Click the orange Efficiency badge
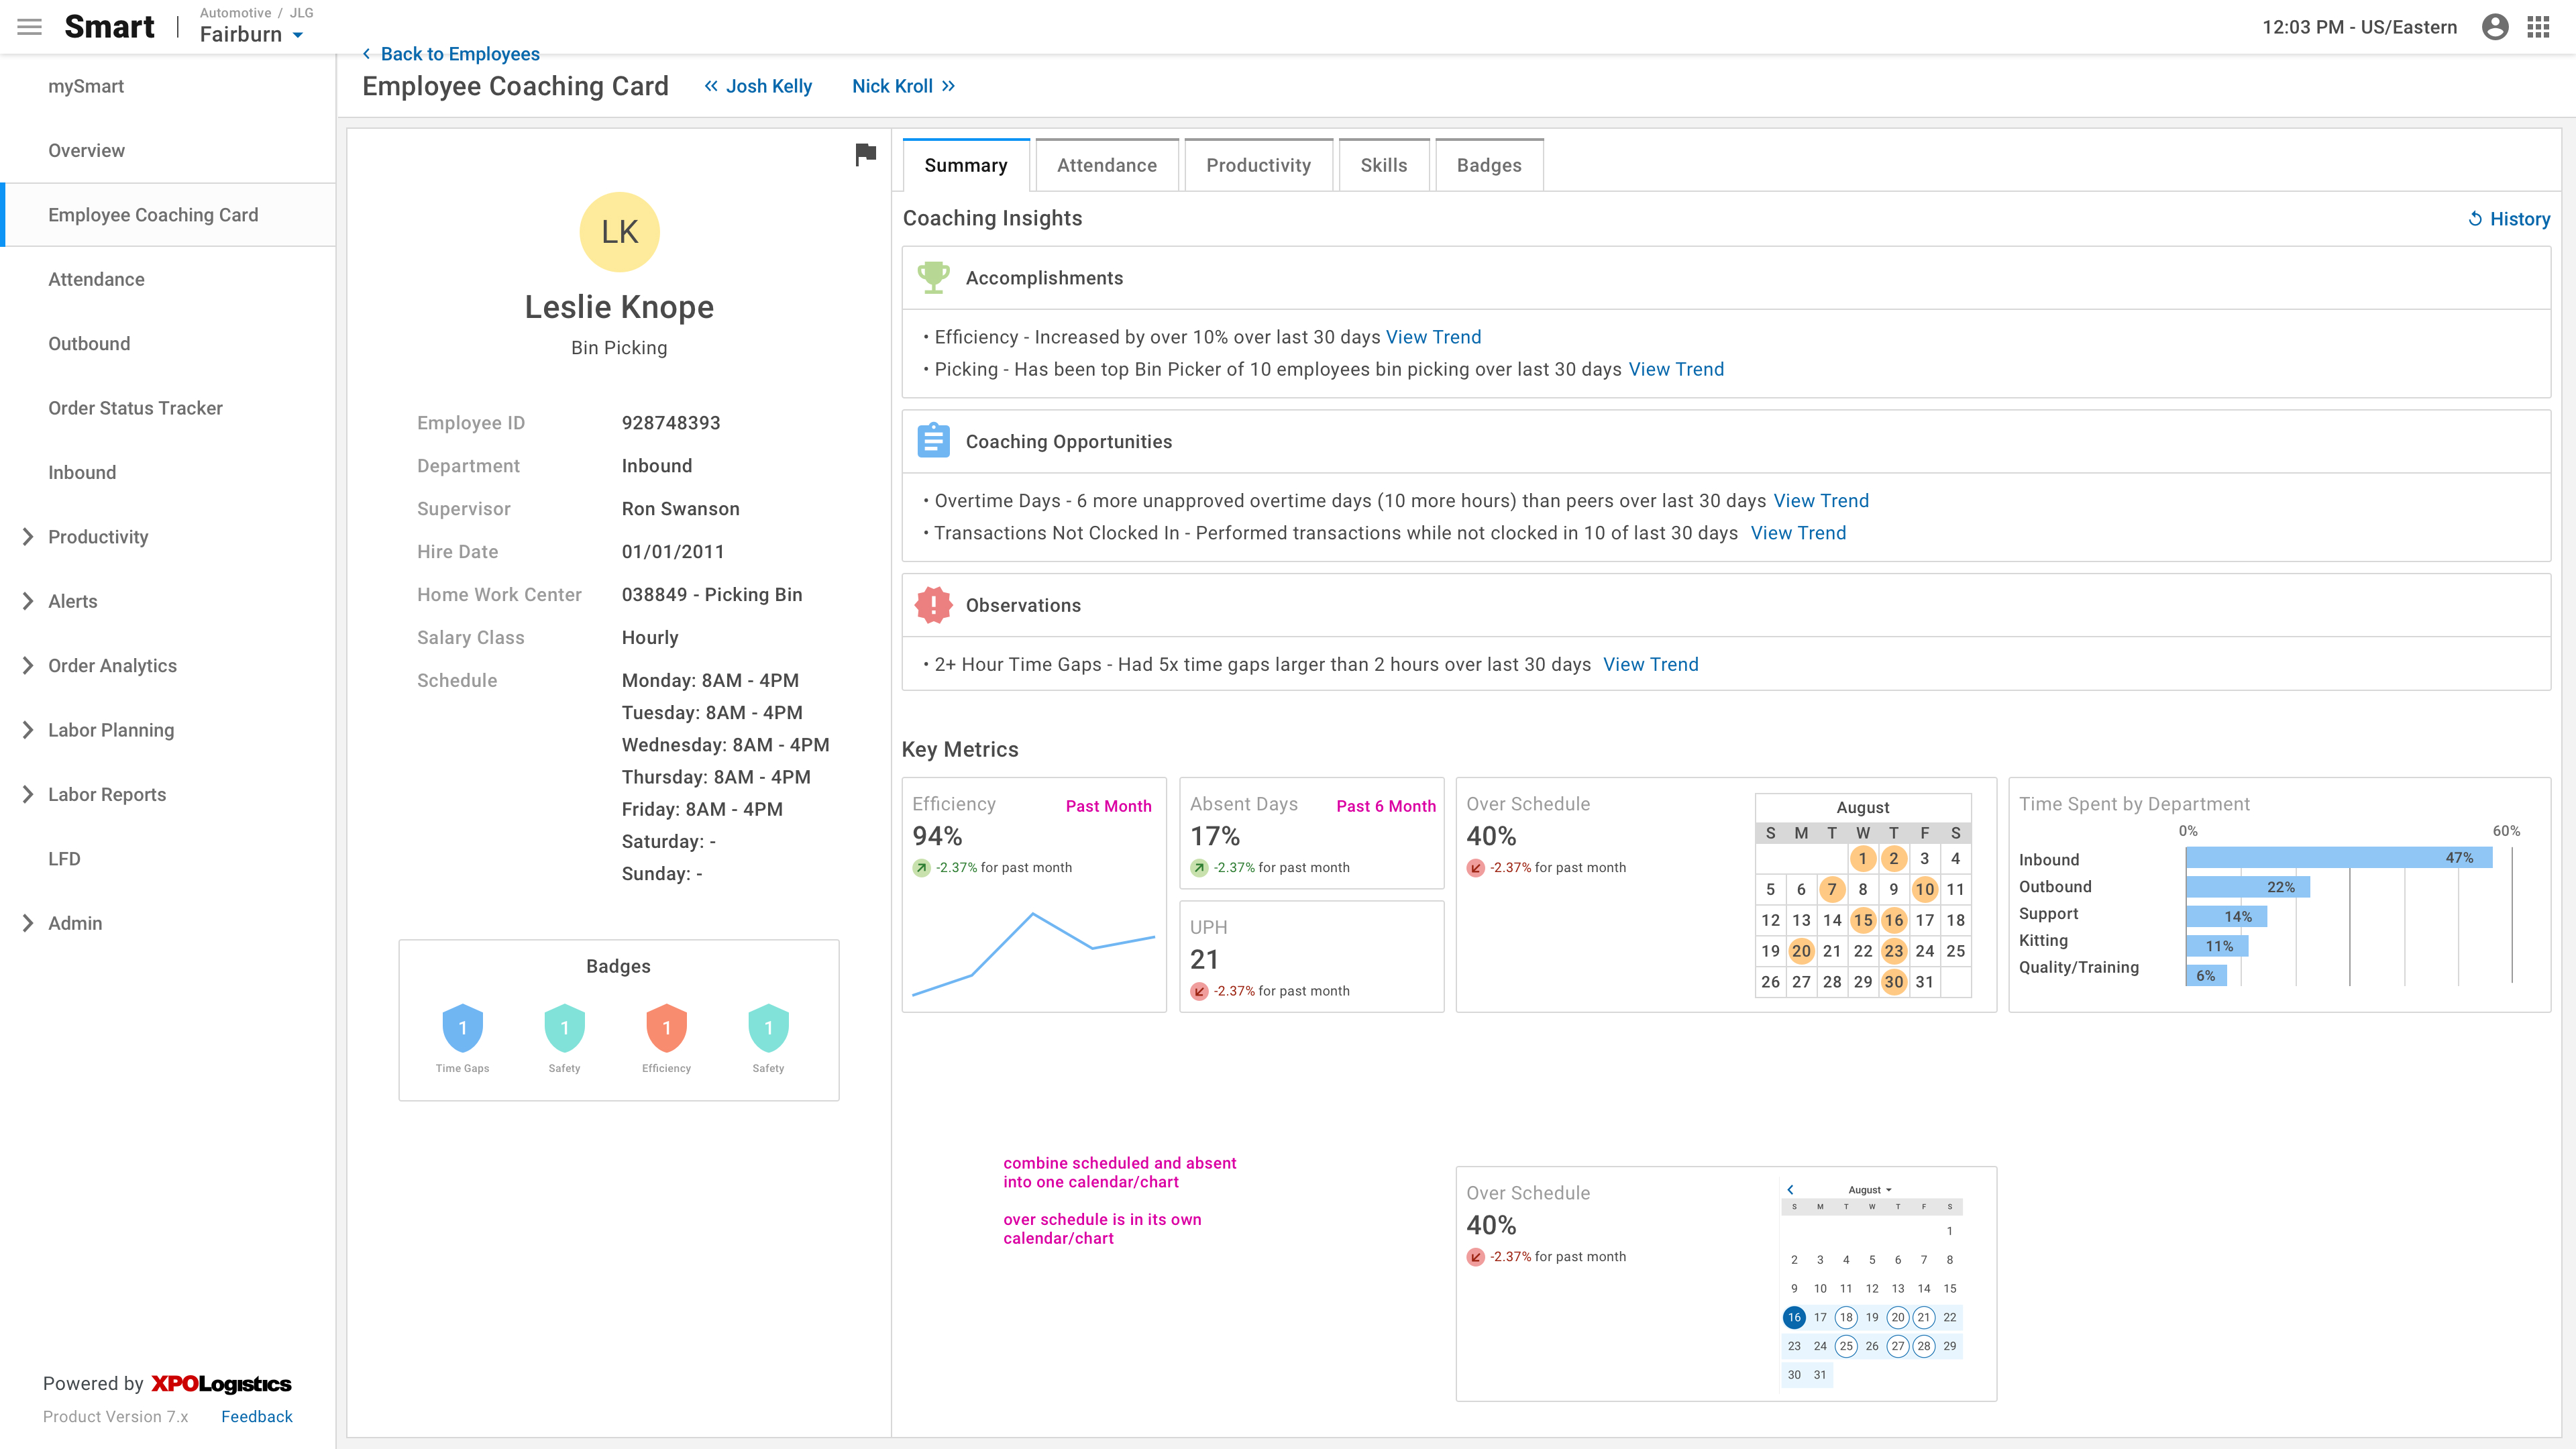Screen dimensions: 2576x1449 point(666,1028)
